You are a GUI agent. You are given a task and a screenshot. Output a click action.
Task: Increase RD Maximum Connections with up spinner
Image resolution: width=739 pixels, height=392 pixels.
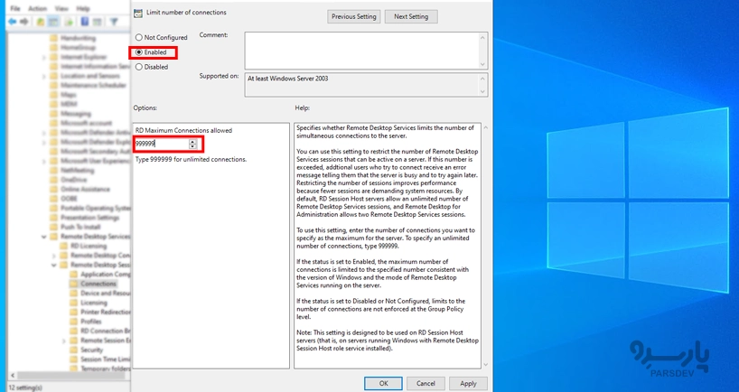tap(192, 141)
